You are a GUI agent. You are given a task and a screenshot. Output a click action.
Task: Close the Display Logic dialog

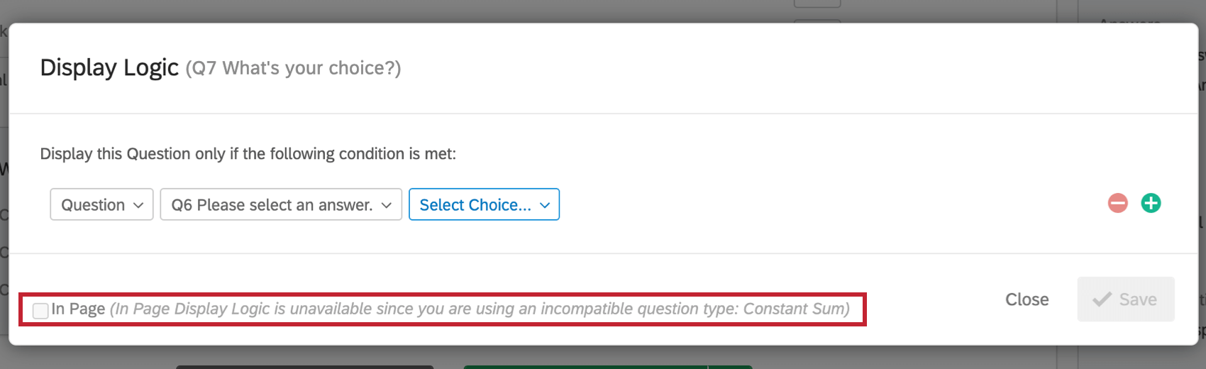[1027, 299]
